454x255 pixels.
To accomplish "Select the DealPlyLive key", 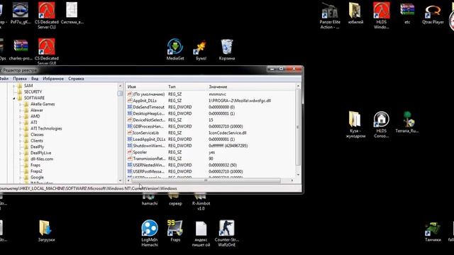I will click(41, 153).
